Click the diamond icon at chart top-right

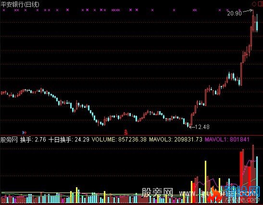(x=254, y=4)
